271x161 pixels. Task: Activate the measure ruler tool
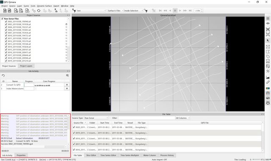(x=268, y=82)
